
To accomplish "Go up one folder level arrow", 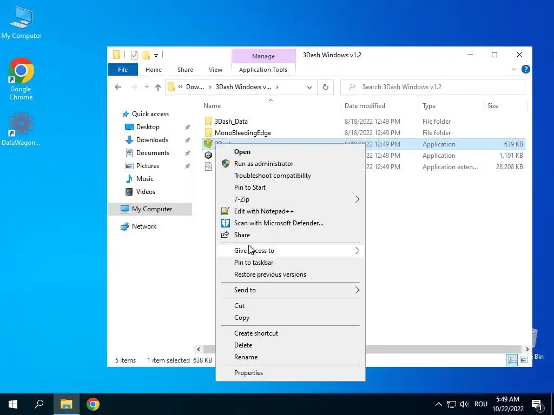I will tap(158, 87).
